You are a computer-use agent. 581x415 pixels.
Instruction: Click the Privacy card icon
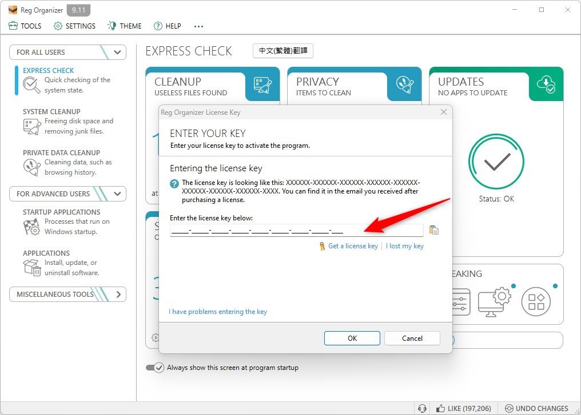point(405,84)
